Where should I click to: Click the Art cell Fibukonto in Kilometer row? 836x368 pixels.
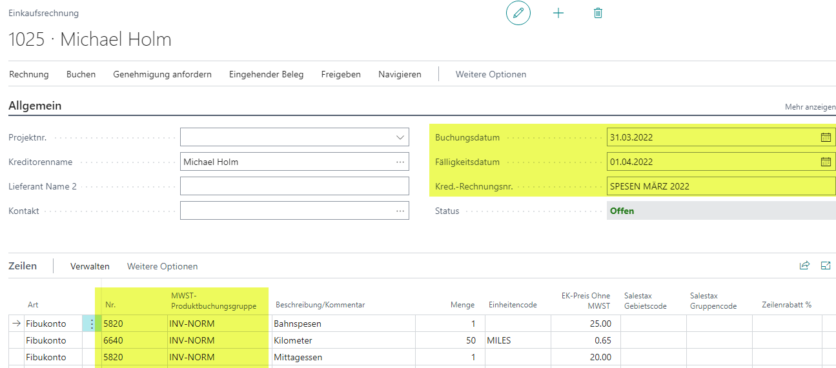pyautogui.click(x=53, y=340)
